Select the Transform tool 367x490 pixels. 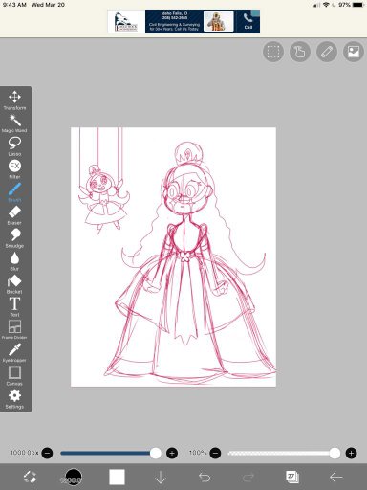pyautogui.click(x=14, y=100)
